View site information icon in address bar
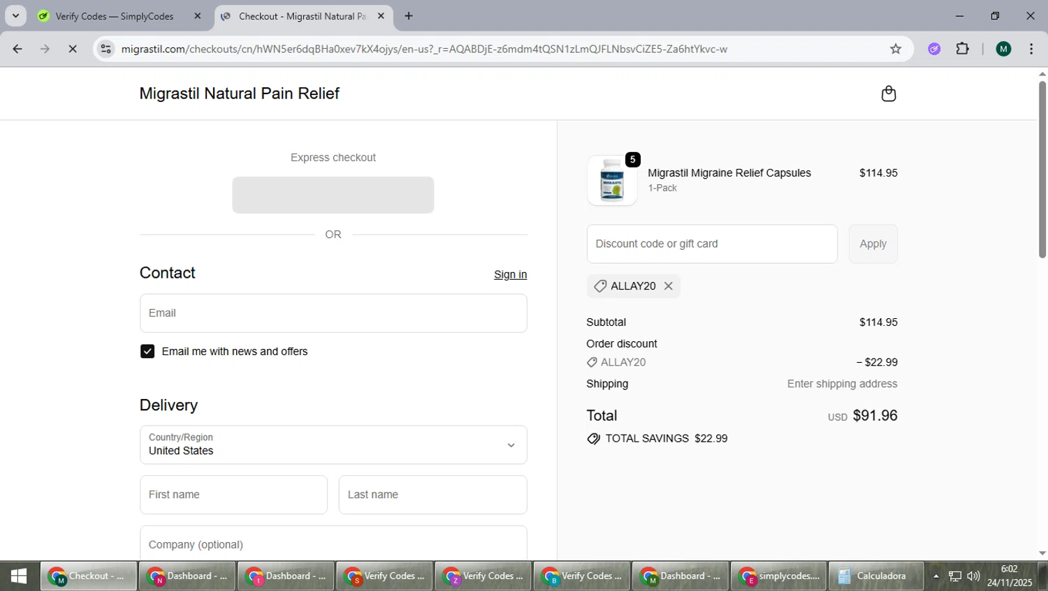This screenshot has width=1048, height=591. [x=105, y=49]
